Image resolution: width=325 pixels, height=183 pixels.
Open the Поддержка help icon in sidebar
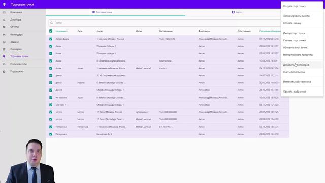[x=4, y=72]
